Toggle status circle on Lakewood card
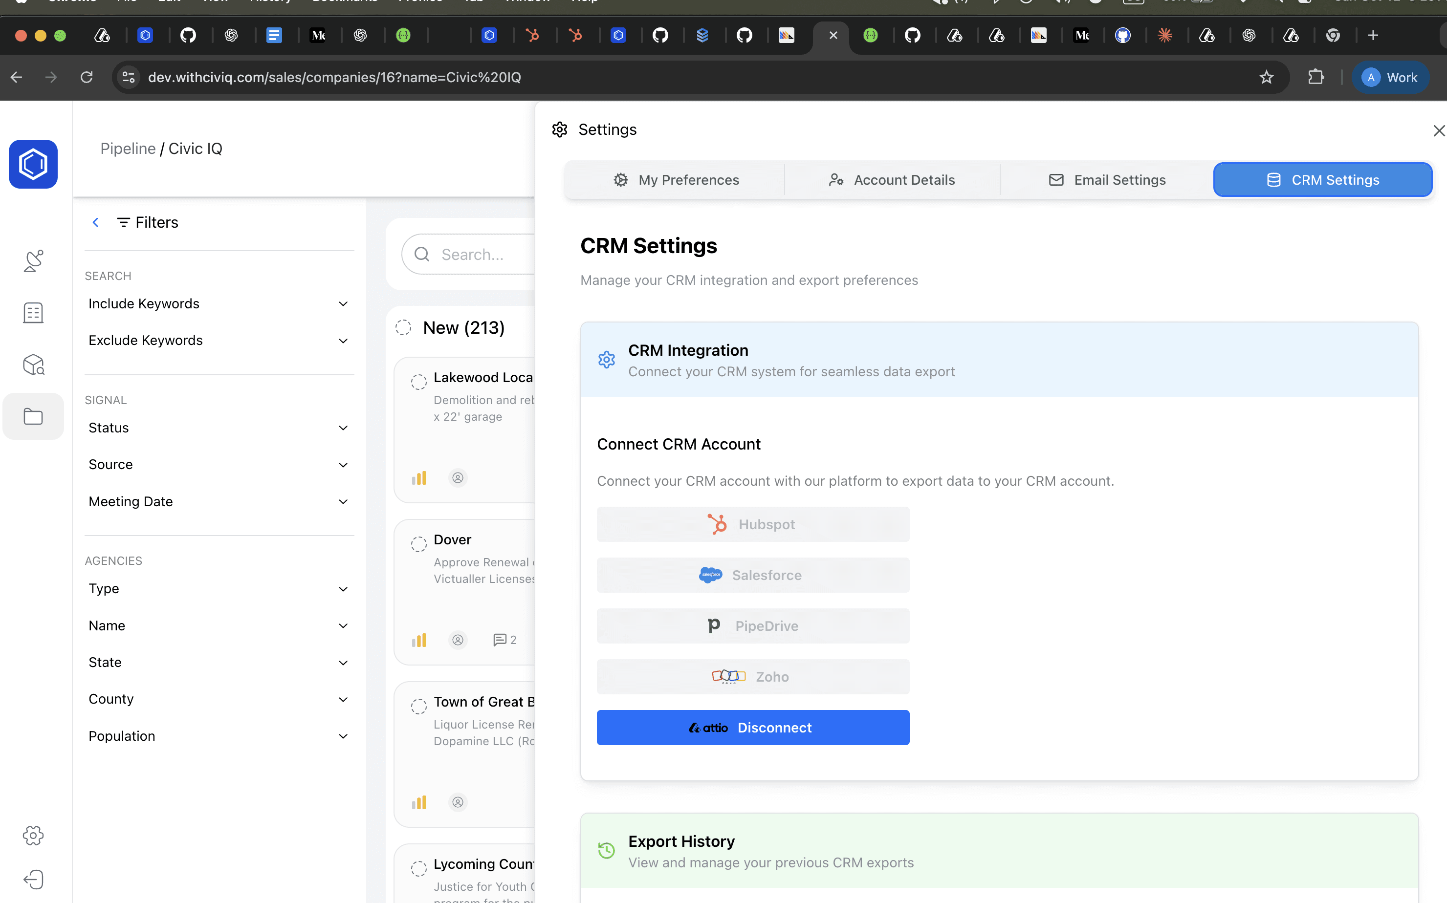Image resolution: width=1447 pixels, height=903 pixels. point(419,382)
